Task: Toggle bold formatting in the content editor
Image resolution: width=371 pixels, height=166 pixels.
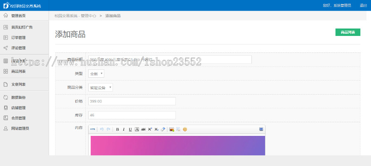Action: pyautogui.click(x=117, y=129)
